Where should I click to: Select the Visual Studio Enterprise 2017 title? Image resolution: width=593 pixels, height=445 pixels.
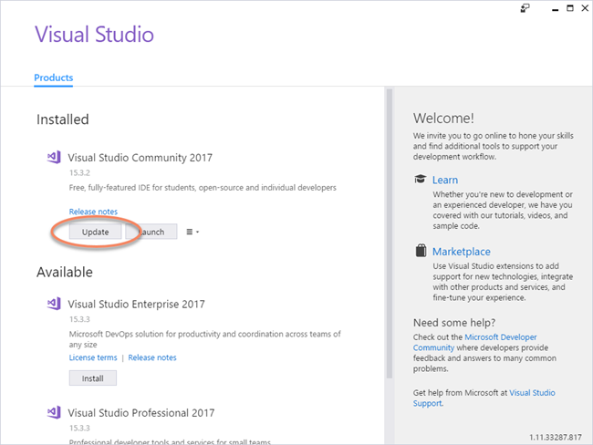click(x=136, y=304)
